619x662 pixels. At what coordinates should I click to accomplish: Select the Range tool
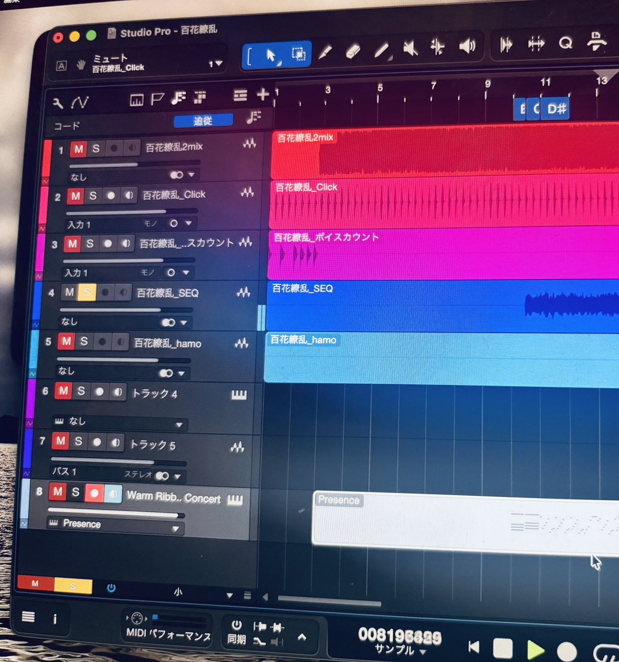pos(299,54)
